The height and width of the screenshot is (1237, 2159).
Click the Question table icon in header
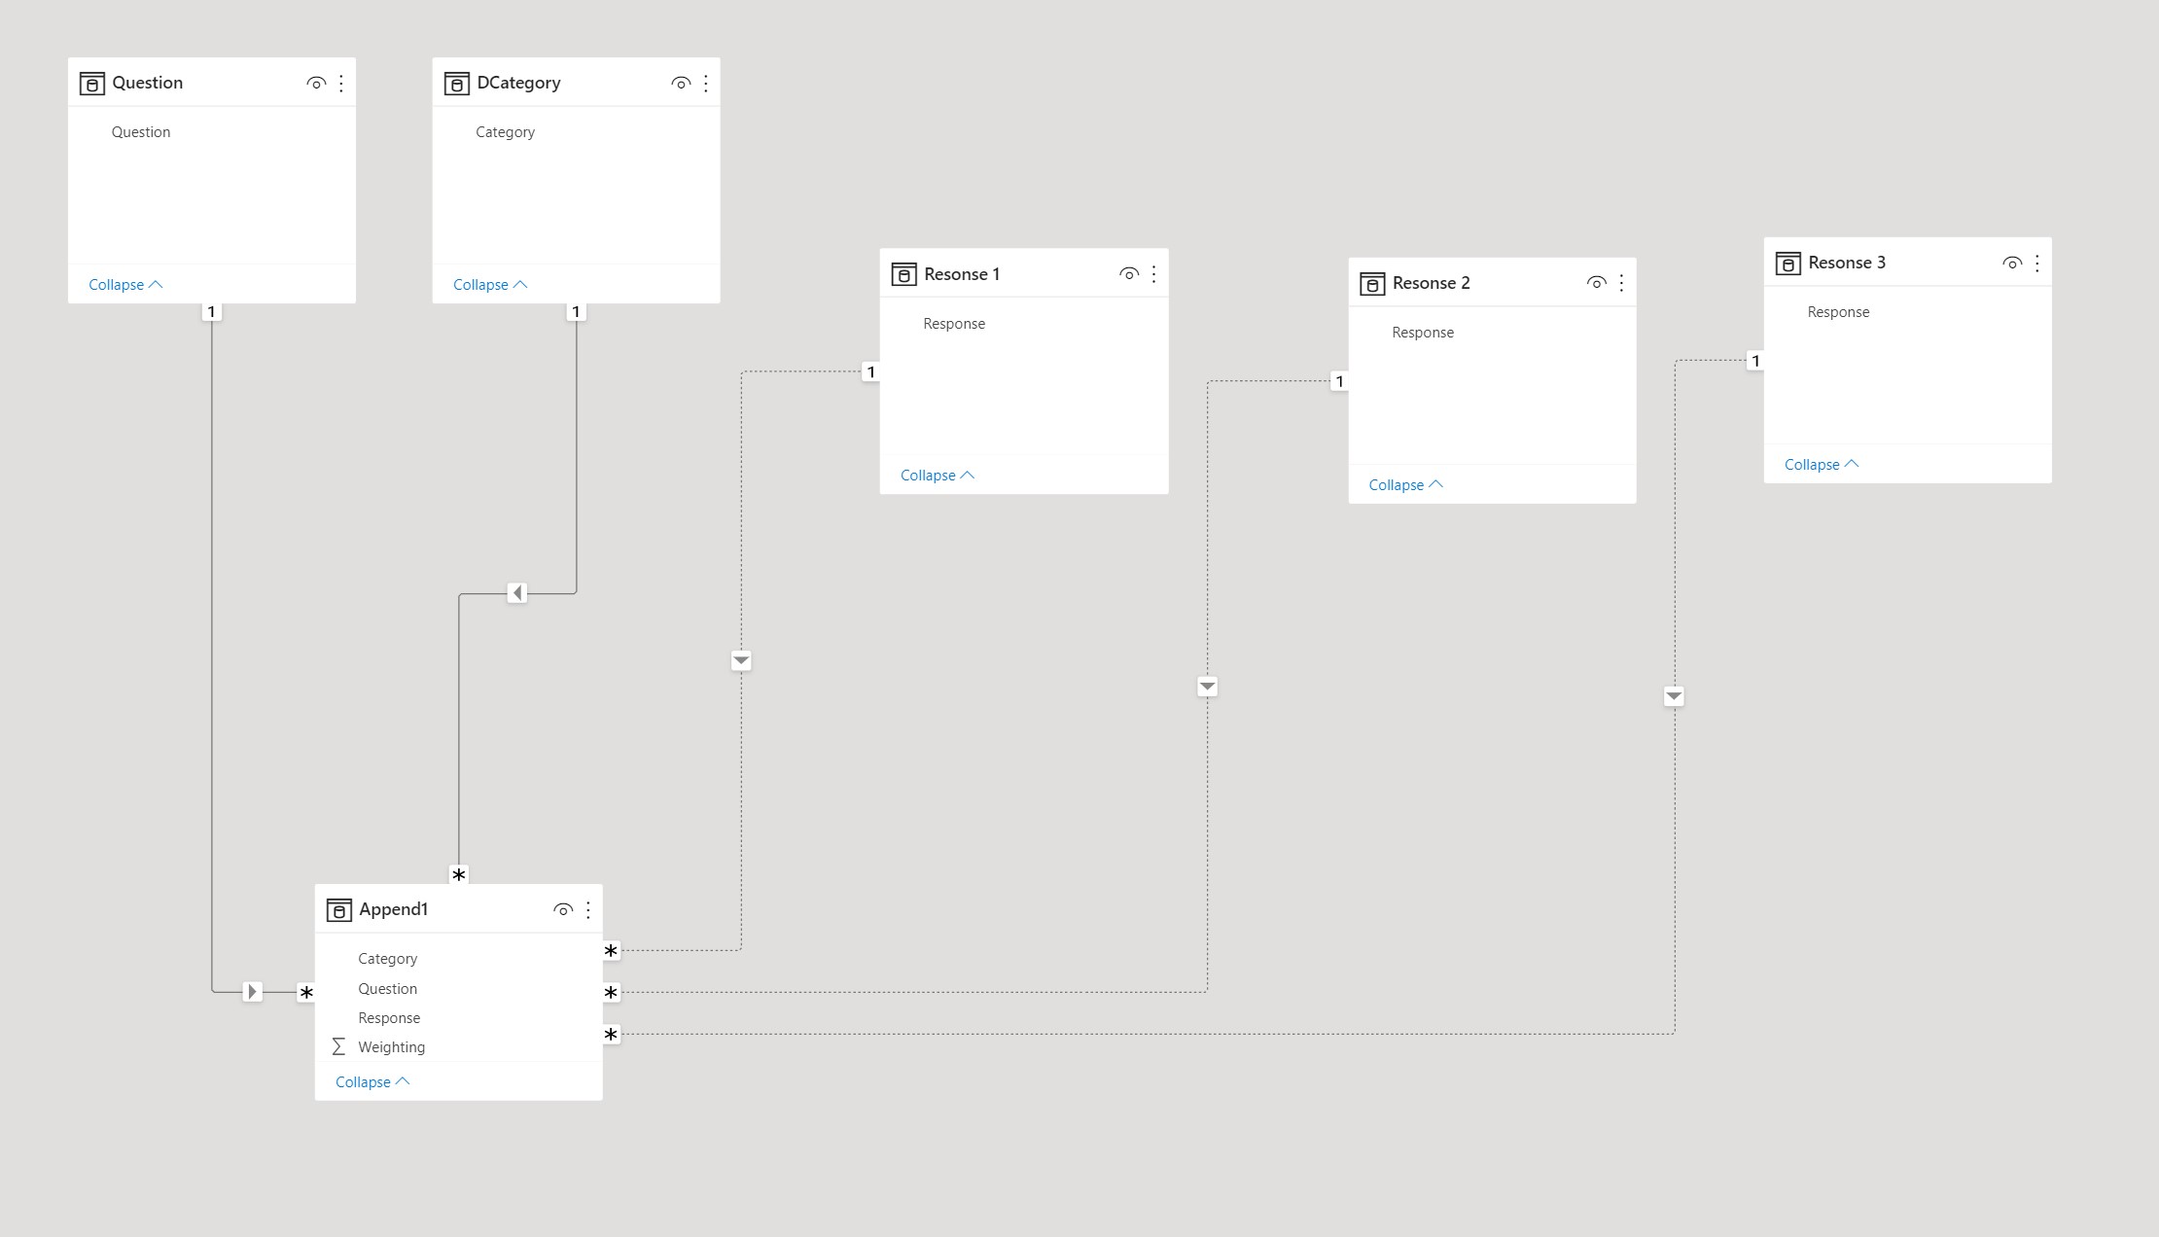[91, 84]
